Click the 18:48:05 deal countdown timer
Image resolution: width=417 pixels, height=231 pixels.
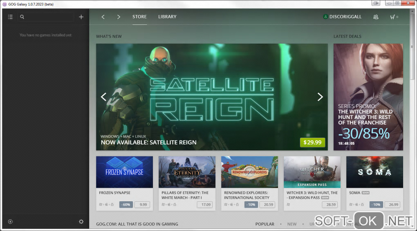pyautogui.click(x=346, y=143)
